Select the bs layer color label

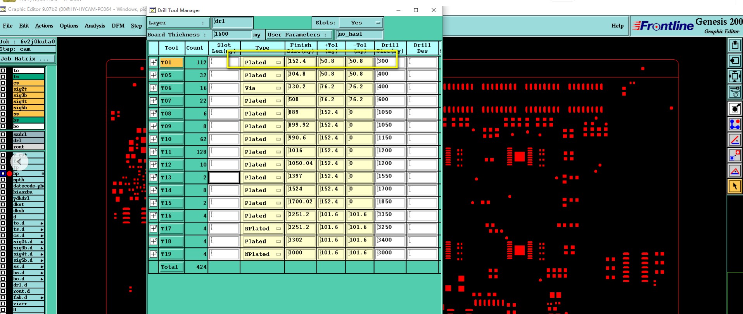click(28, 120)
